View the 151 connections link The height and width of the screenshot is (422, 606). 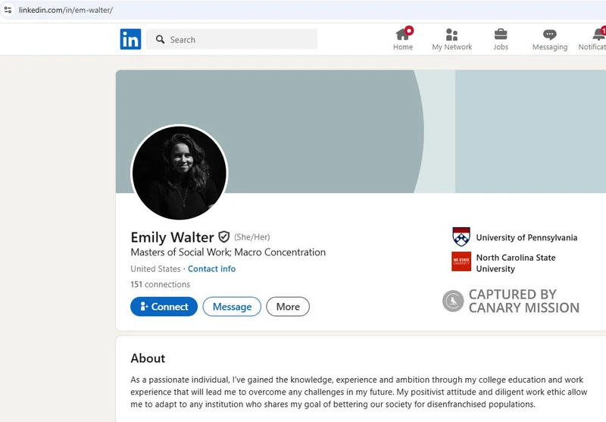pos(160,284)
